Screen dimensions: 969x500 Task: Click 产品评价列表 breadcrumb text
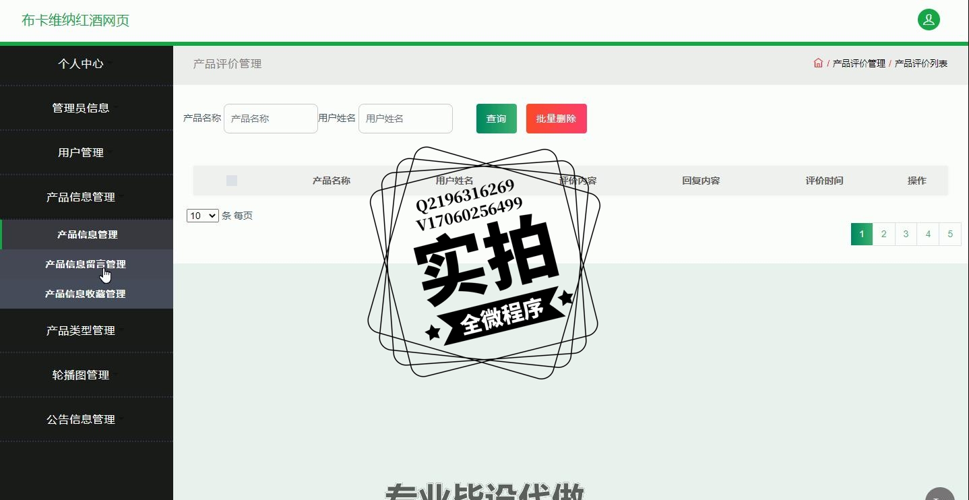tap(921, 63)
